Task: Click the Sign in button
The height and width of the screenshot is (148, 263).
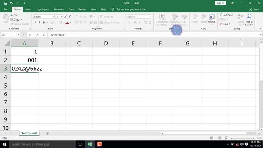Action: coord(220,3)
